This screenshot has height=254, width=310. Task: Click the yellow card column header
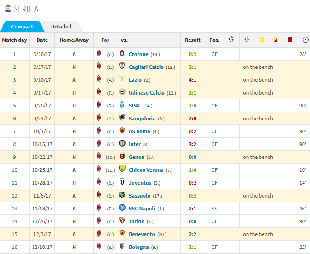[x=262, y=40]
